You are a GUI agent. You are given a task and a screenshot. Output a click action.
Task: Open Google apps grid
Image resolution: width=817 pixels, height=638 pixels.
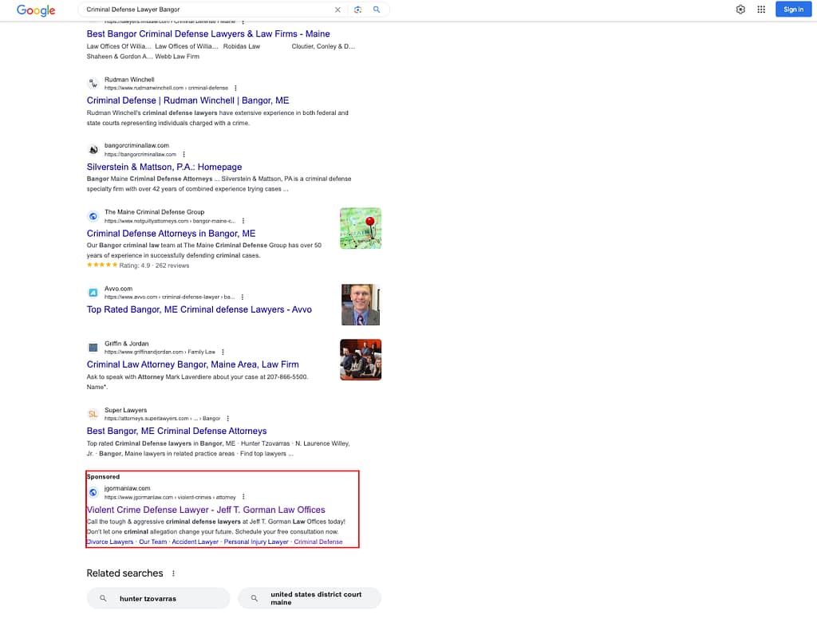tap(761, 10)
